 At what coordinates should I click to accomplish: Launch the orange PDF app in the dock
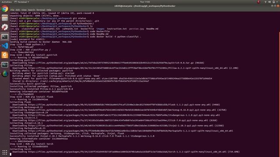(x=5, y=55)
